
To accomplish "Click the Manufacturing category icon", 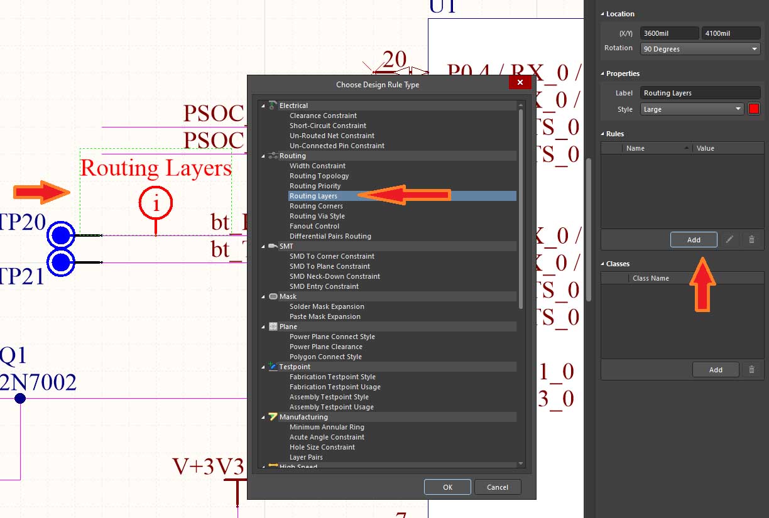I will point(273,417).
